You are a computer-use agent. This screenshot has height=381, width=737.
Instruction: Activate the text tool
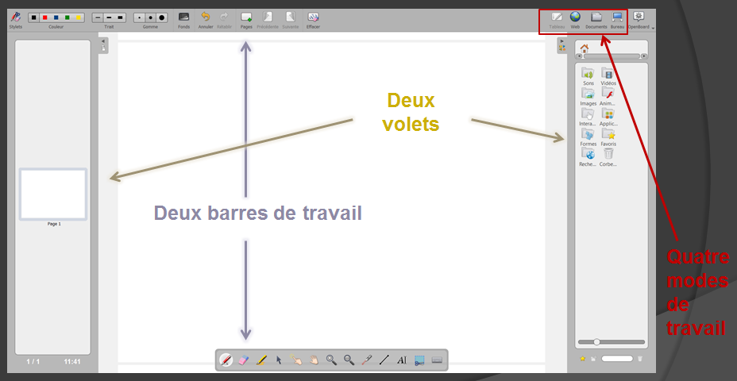coord(402,360)
